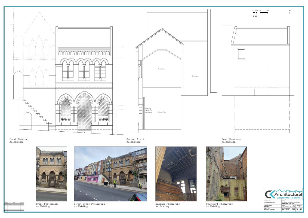Click the central arched doorway on front elevation
This screenshot has height=218, width=308.
pyautogui.click(x=84, y=113)
